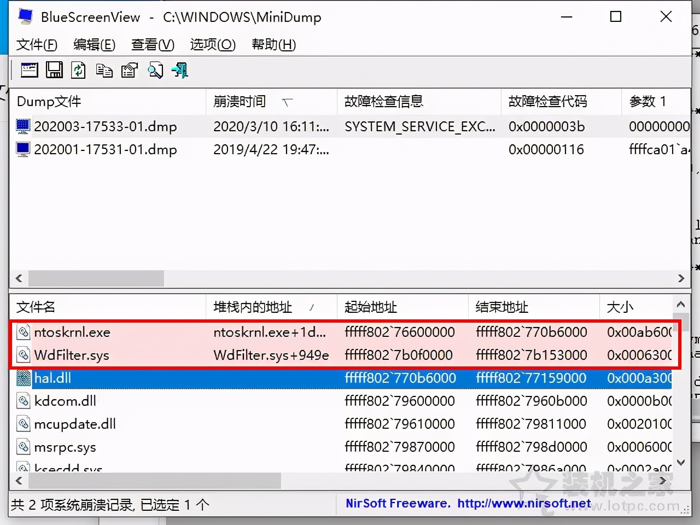This screenshot has height=525, width=700.
Task: Open item Properties using the properties toolbar icon
Action: click(x=129, y=70)
